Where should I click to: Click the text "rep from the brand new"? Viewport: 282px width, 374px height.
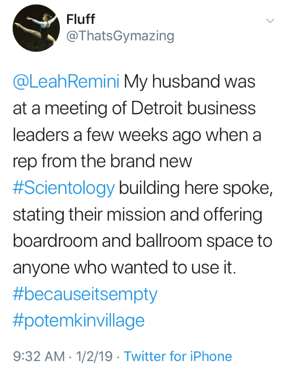[x=102, y=162]
